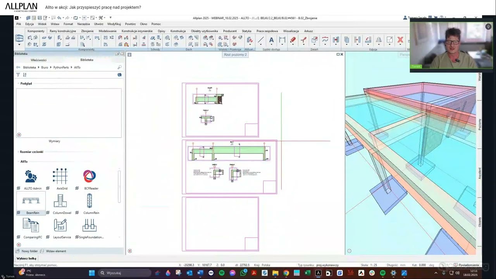Image resolution: width=496 pixels, height=279 pixels.
Task: Open the Ramy konstrukcyjne ribbon tab
Action: point(63,31)
